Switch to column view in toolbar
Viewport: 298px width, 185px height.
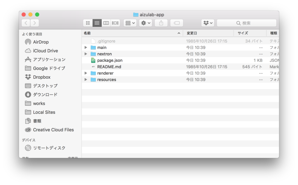pos(106,23)
